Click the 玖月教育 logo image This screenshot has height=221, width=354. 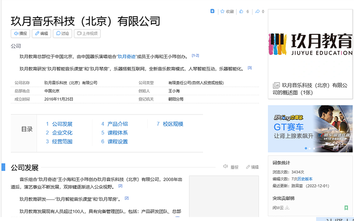click(310, 44)
